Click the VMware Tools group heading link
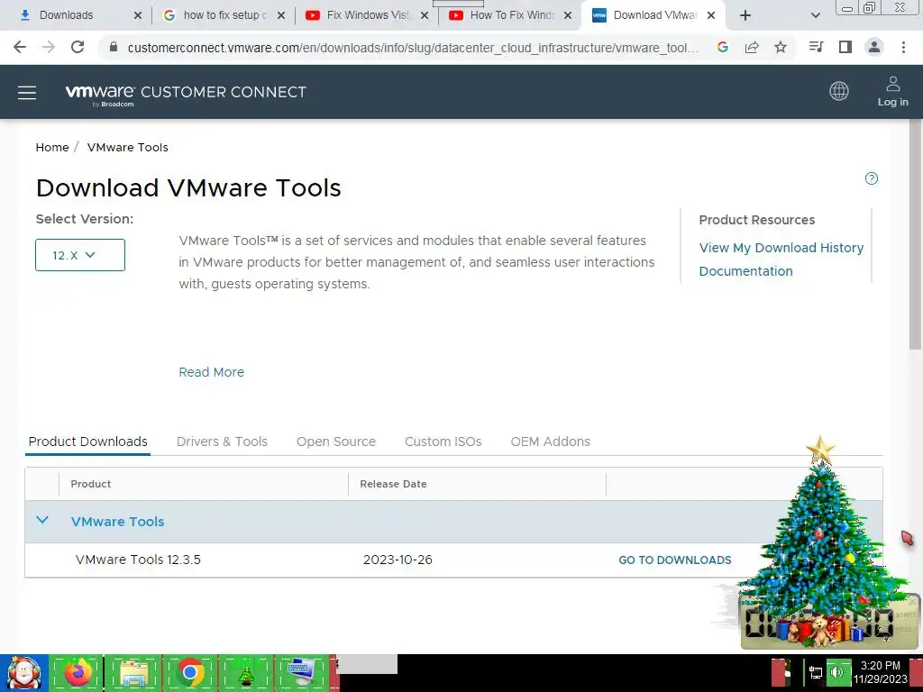 [118, 522]
